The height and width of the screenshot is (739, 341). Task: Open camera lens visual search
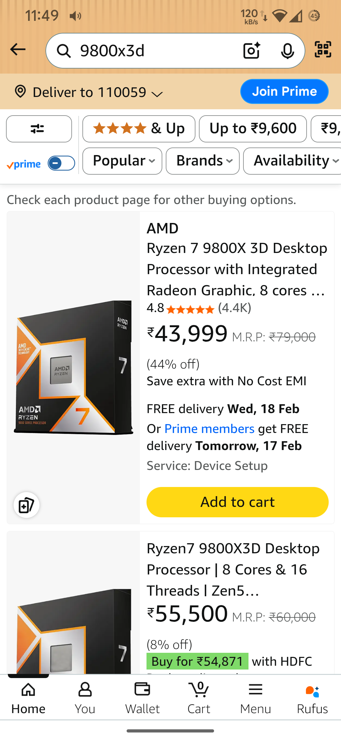point(251,51)
